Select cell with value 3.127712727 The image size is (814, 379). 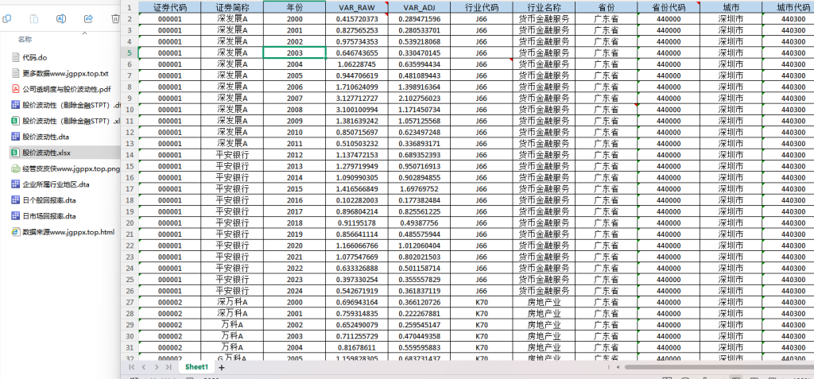tap(357, 98)
